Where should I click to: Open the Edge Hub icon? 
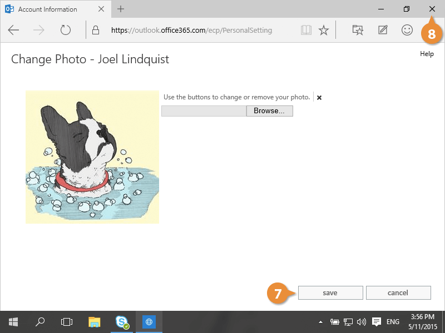click(x=358, y=30)
